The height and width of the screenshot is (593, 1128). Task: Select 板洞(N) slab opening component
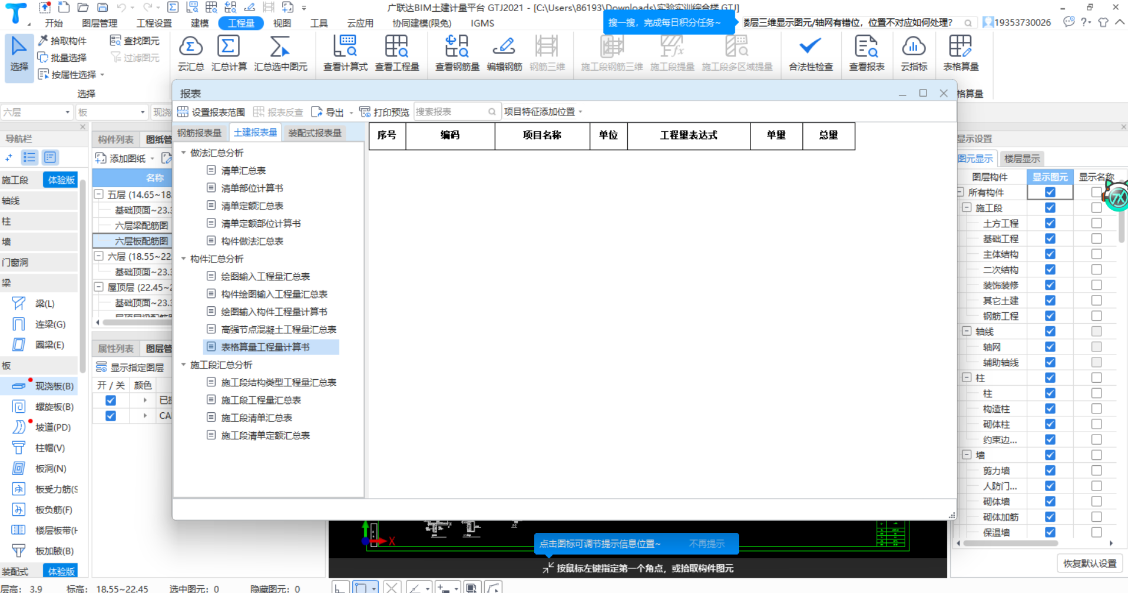pyautogui.click(x=39, y=468)
